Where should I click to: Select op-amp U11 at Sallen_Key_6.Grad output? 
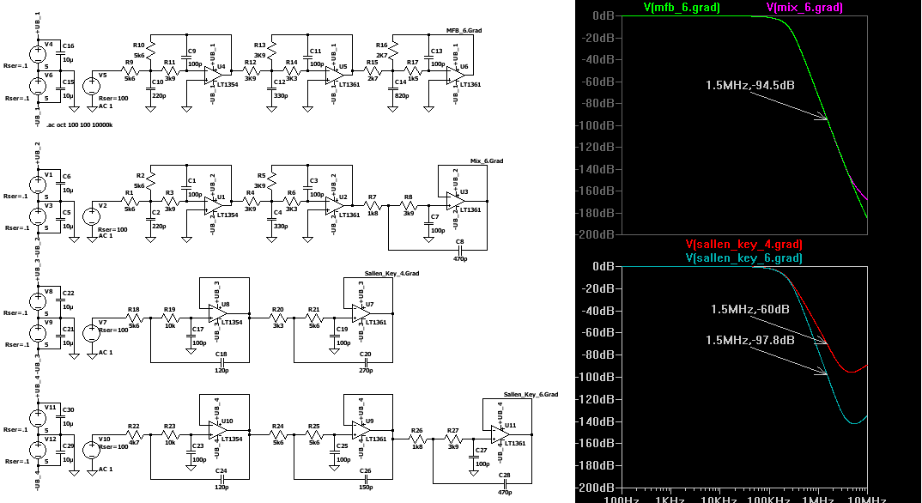point(500,433)
